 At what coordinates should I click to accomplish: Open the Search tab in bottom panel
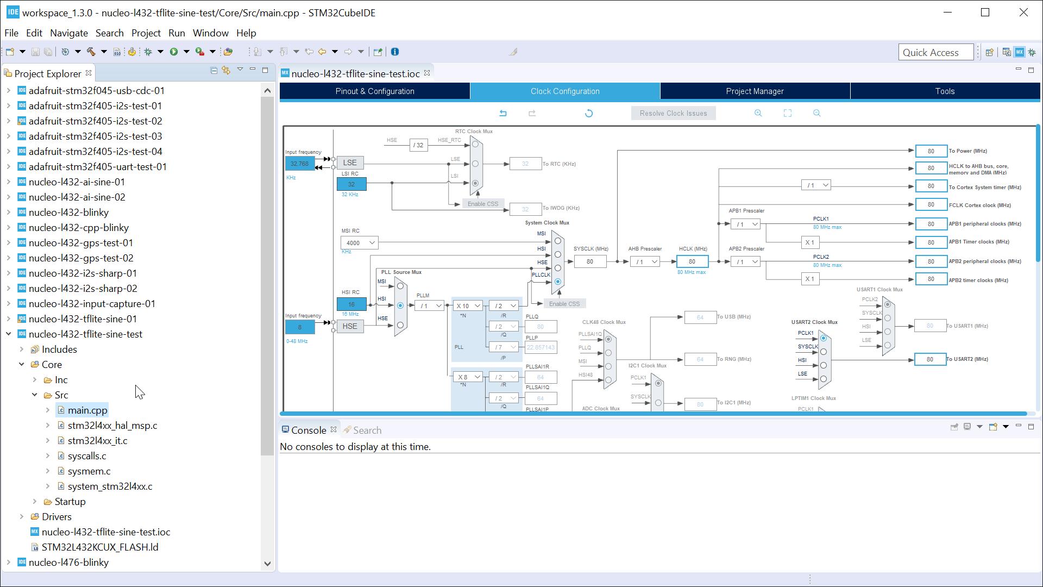pos(362,430)
